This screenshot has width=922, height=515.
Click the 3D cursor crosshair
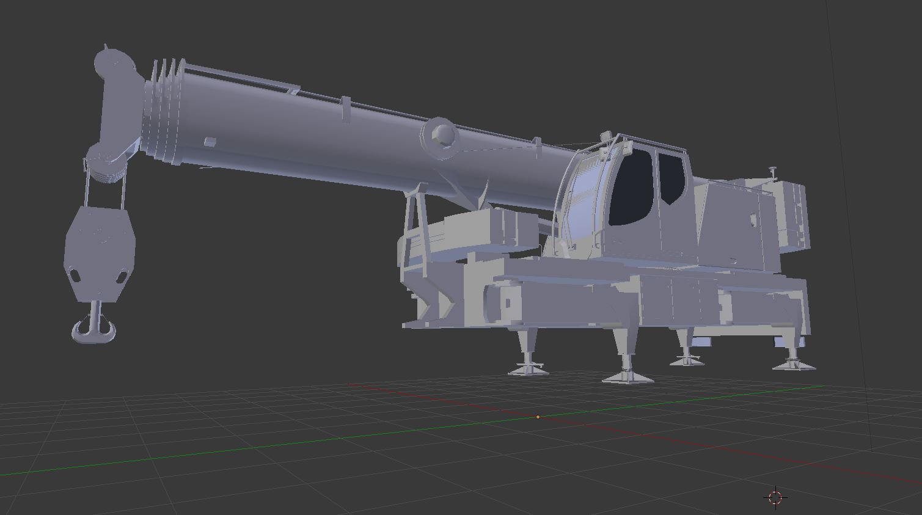click(x=775, y=497)
